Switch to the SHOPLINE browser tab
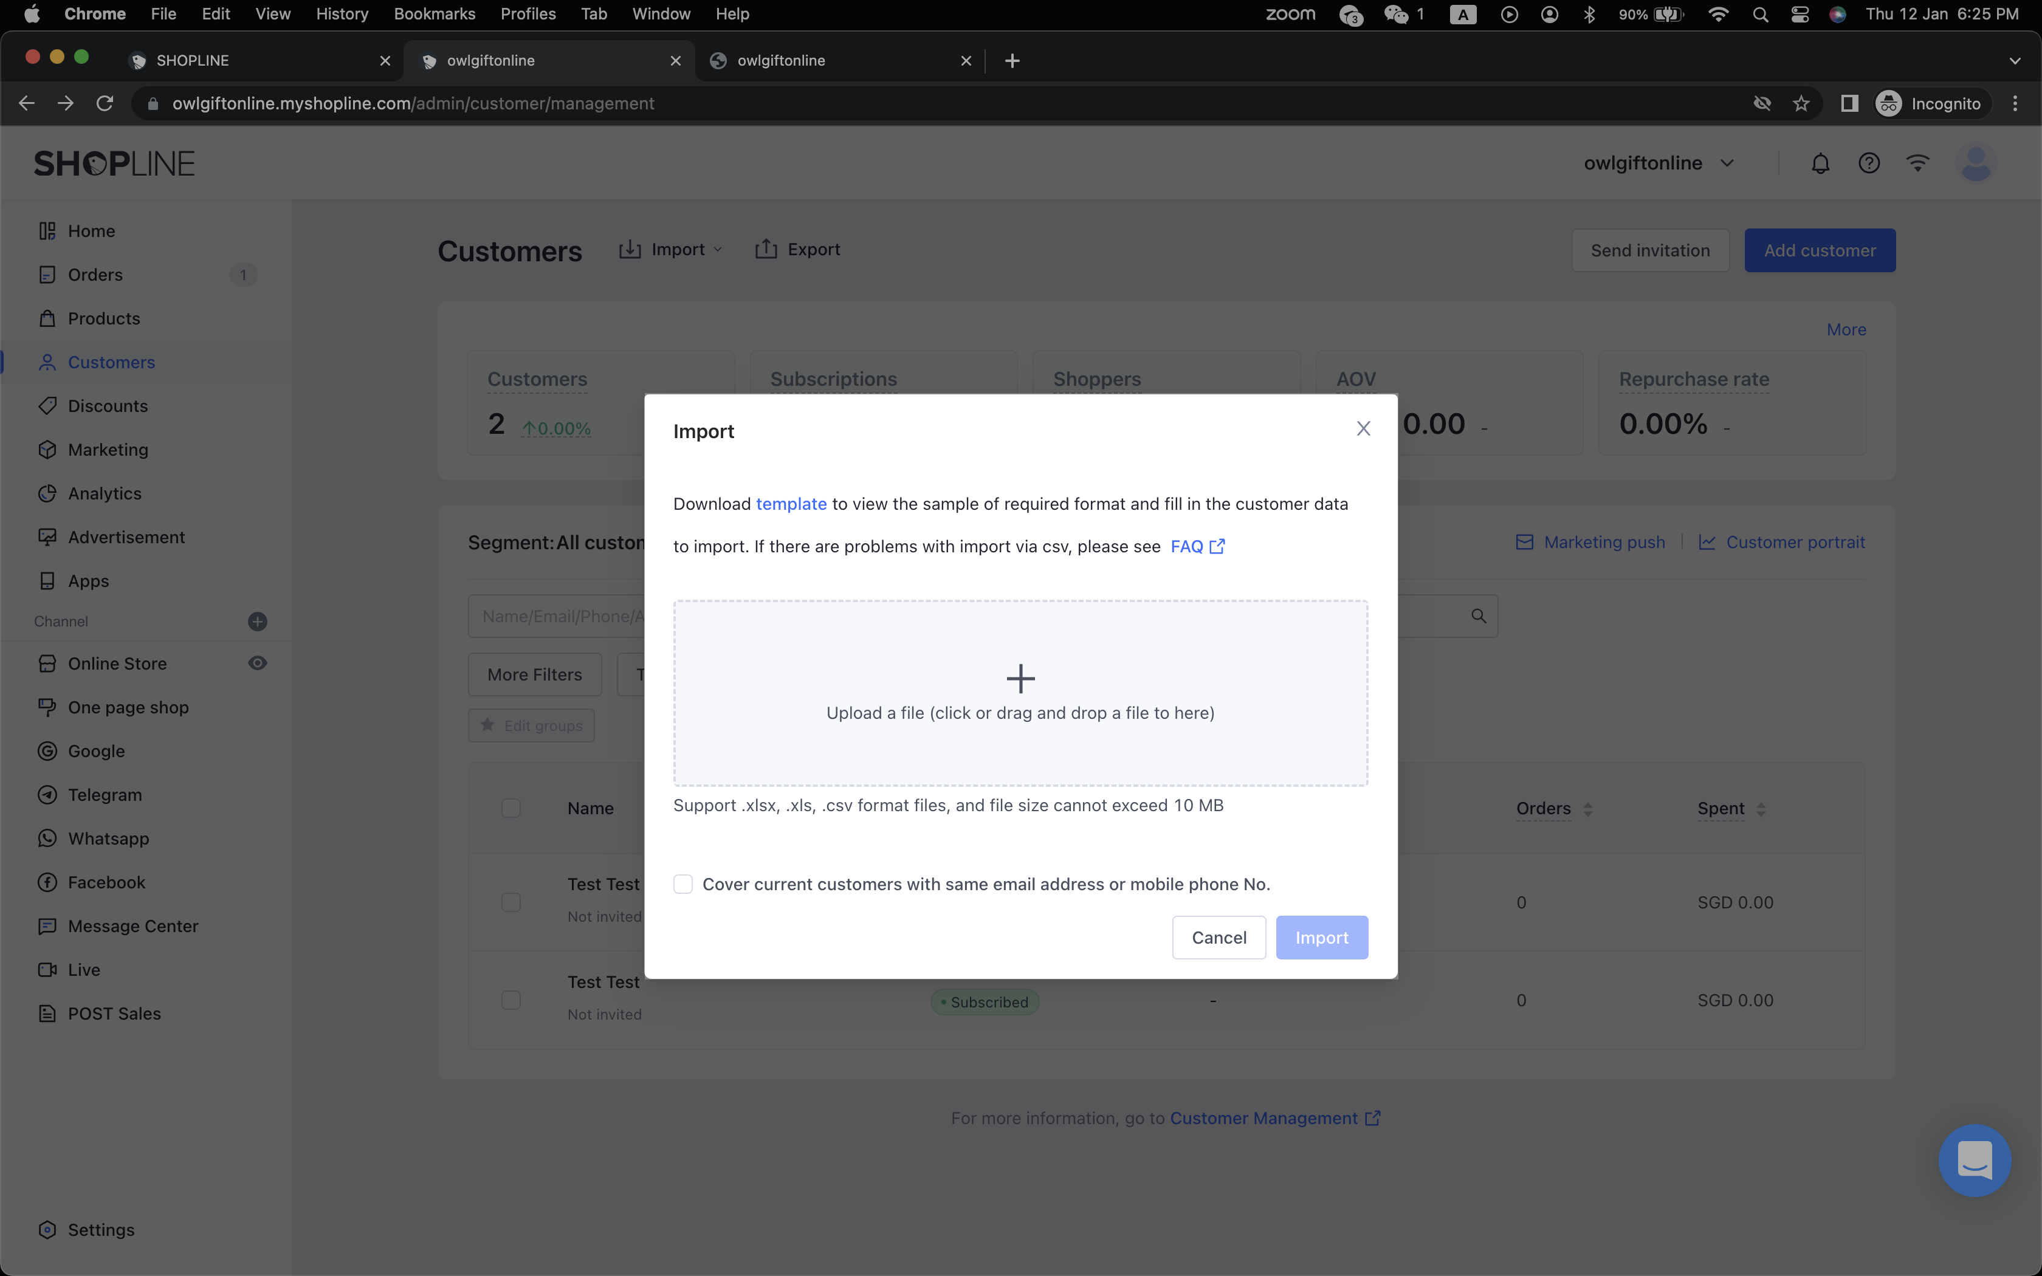 pos(259,60)
